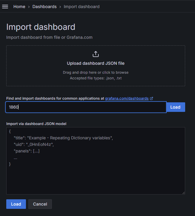The height and width of the screenshot is (216, 195).
Task: Open grafana.com/dashboards link
Action: pos(127,98)
